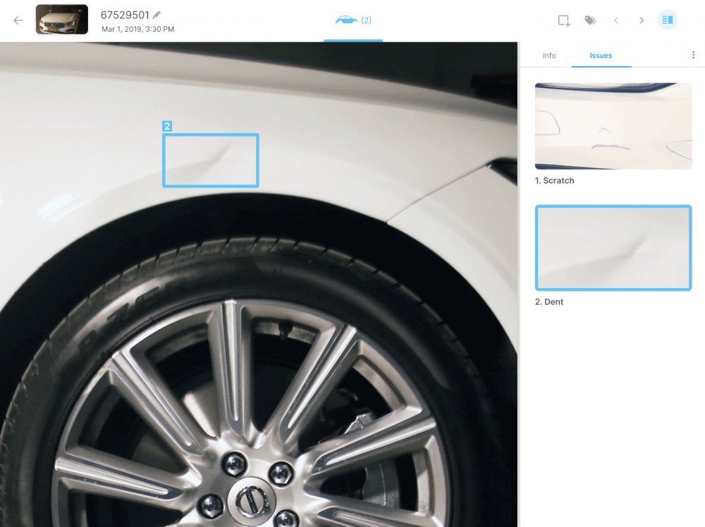Image resolution: width=705 pixels, height=527 pixels.
Task: Select the car view tab with (2) count
Action: [353, 20]
